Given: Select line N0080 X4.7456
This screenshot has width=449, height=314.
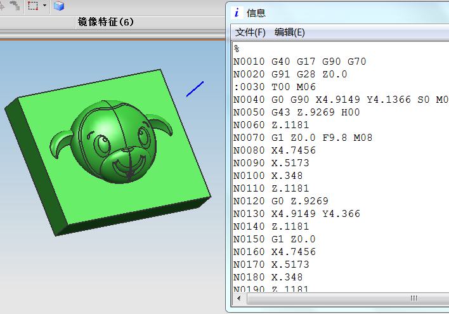Looking at the screenshot, I should click(x=275, y=150).
